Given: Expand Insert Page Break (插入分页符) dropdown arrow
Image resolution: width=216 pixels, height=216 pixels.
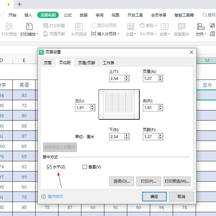Looking at the screenshot, I should [x=118, y=34].
